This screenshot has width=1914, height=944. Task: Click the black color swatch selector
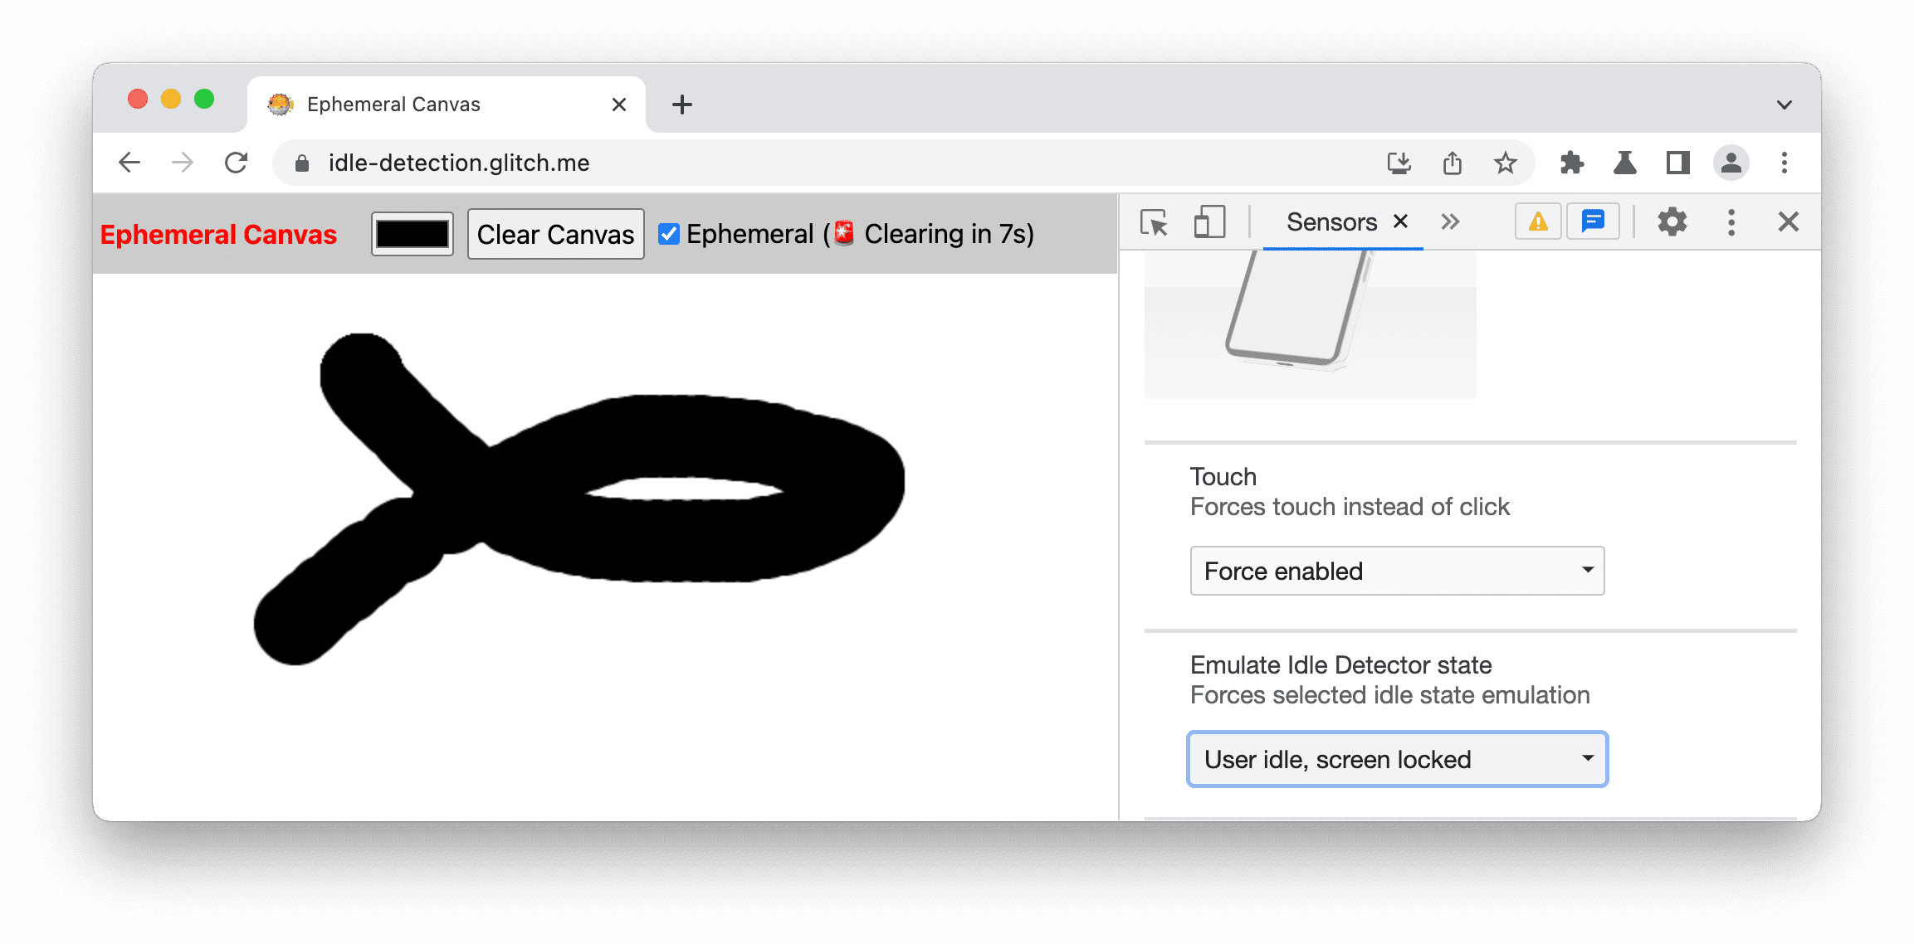point(415,234)
